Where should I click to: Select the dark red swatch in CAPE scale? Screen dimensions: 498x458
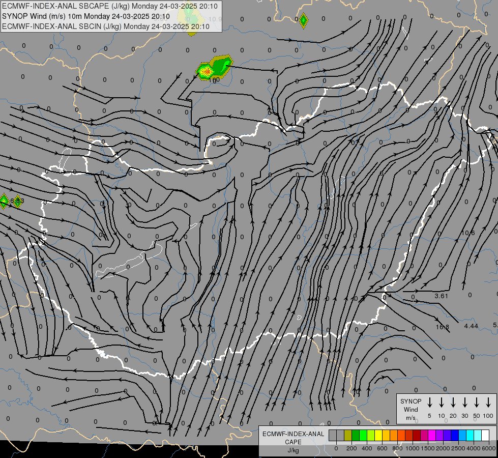tap(417, 435)
